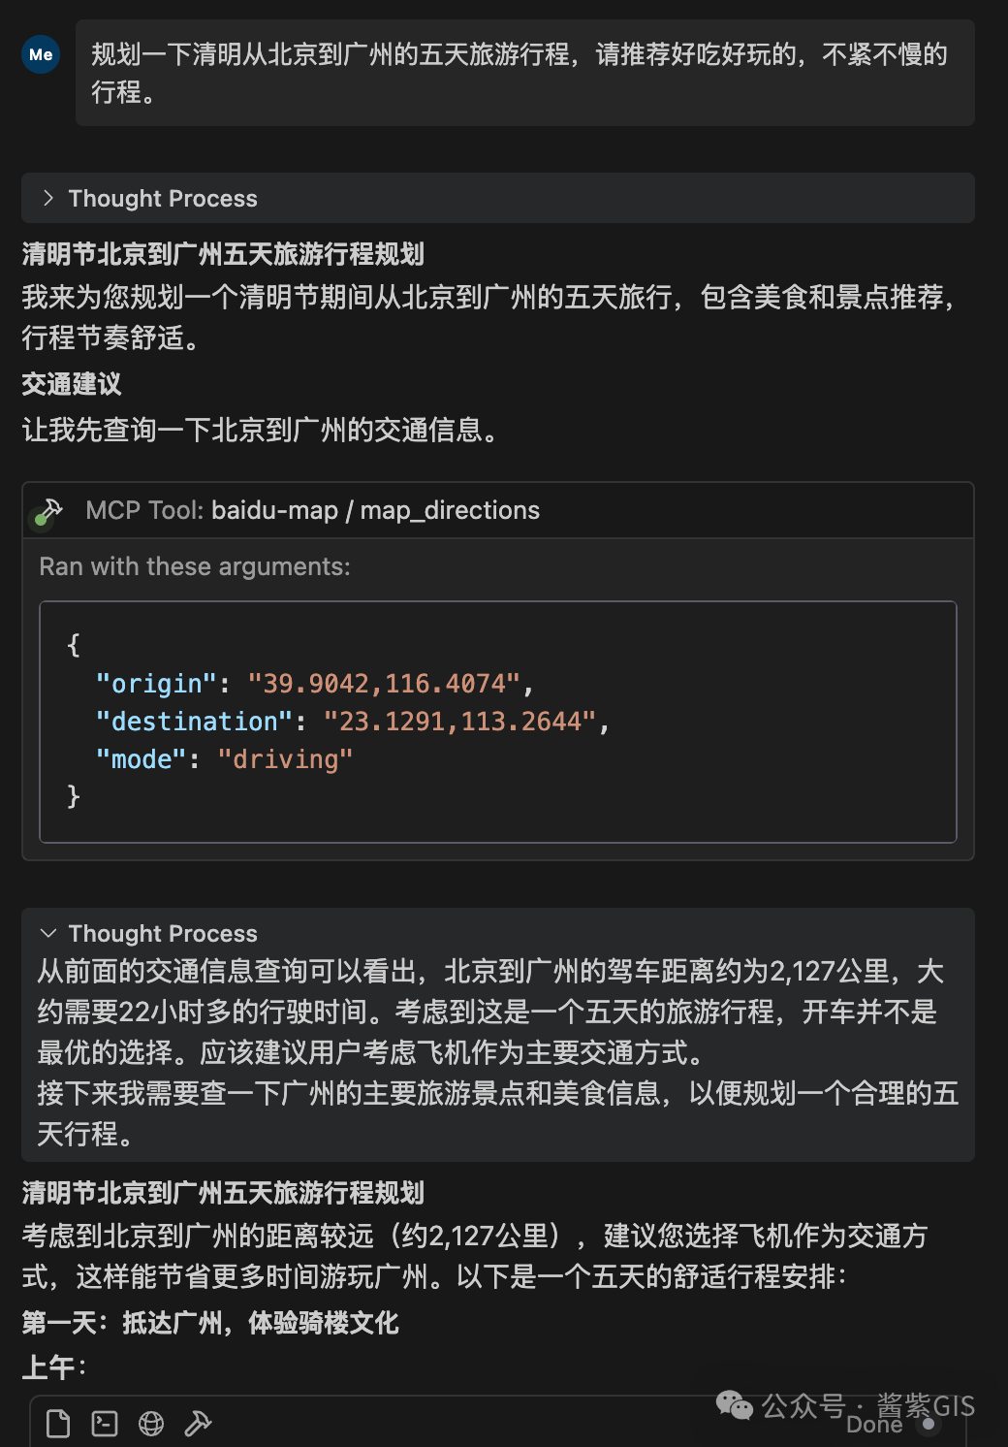Click the MCP Tool hammer status icon
The height and width of the screenshot is (1447, 1008).
[48, 511]
